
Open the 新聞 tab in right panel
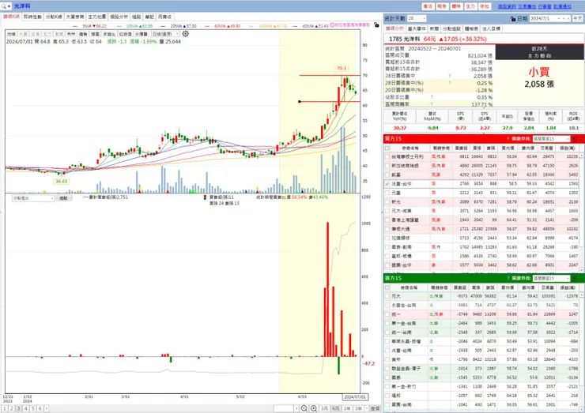[x=434, y=28]
